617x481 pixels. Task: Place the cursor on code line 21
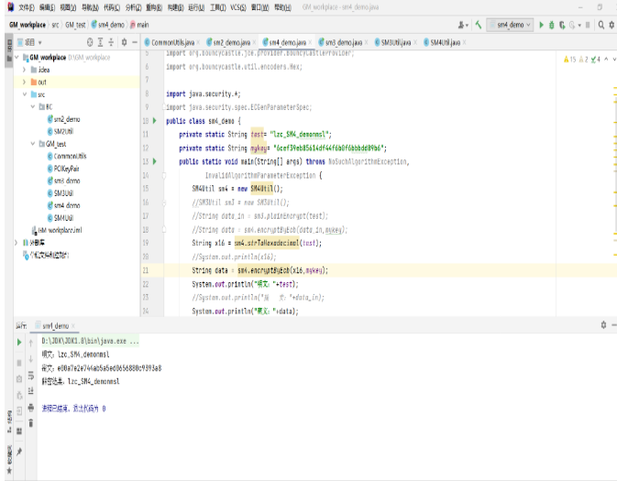tap(259, 270)
